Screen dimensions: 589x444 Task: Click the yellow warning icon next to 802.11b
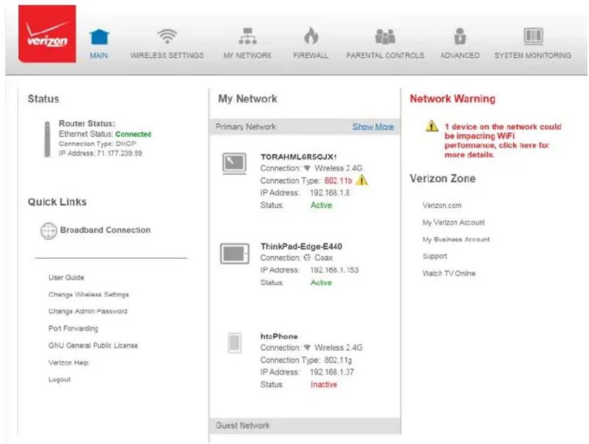tap(362, 180)
